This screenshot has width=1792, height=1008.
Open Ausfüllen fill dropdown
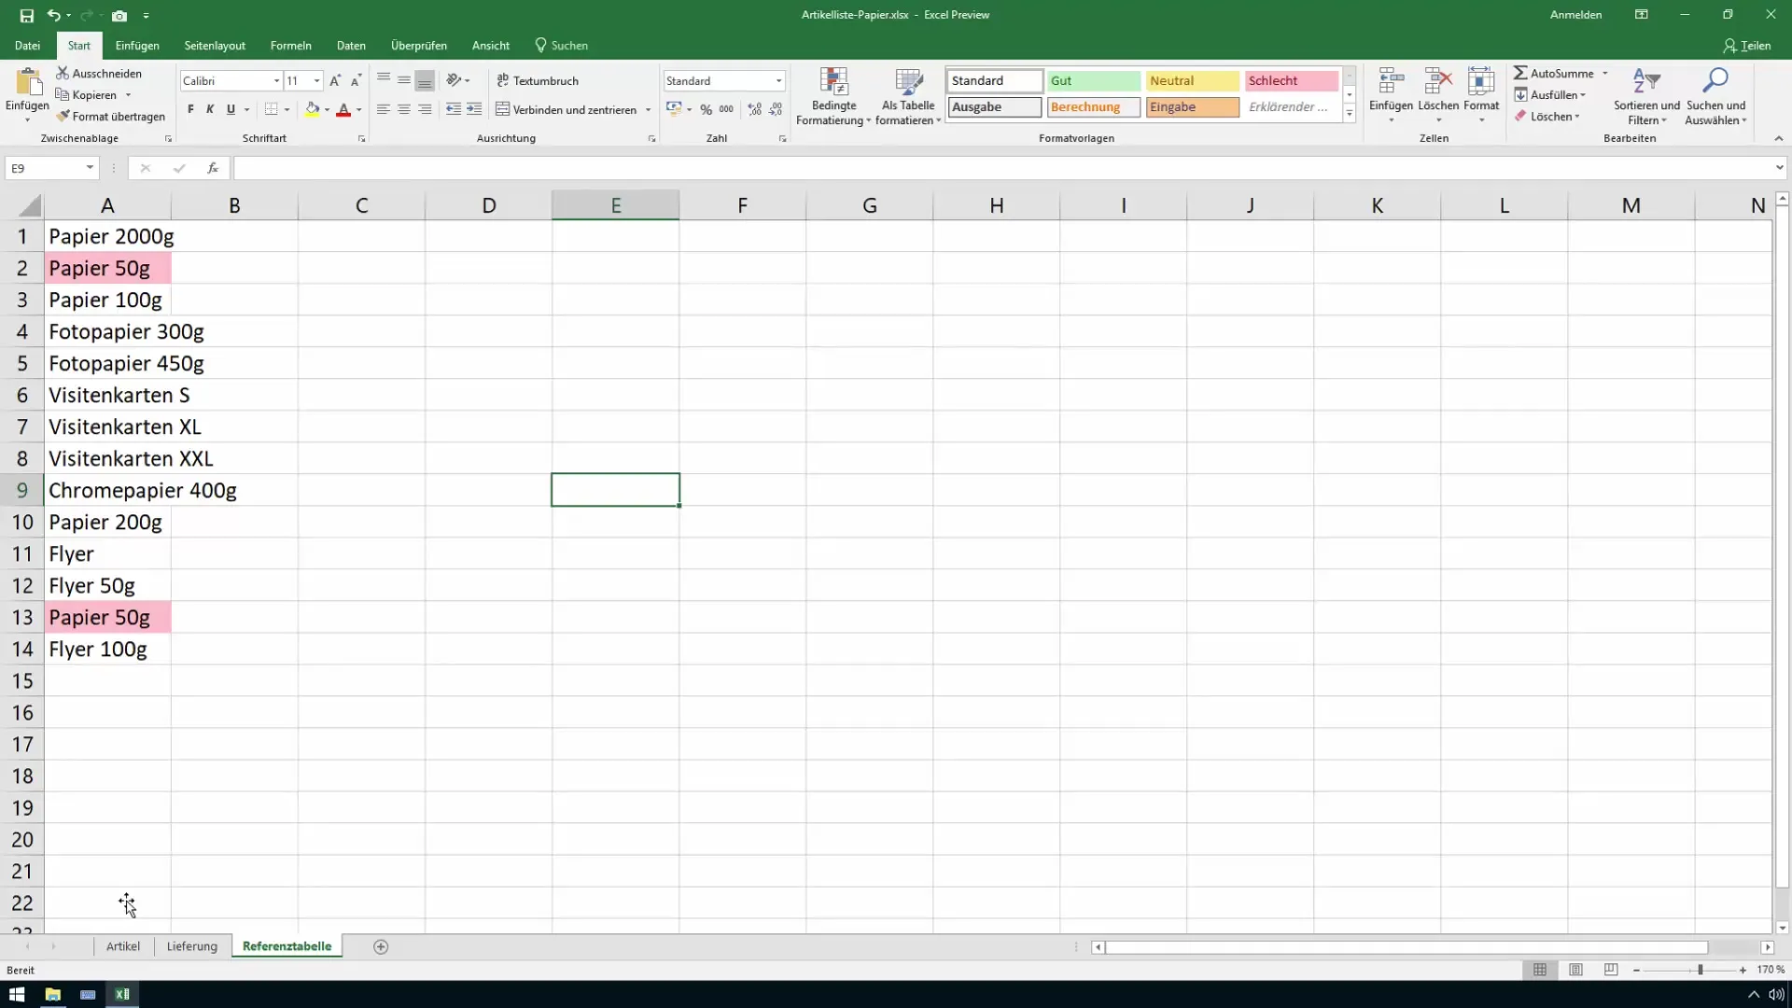pyautogui.click(x=1551, y=95)
